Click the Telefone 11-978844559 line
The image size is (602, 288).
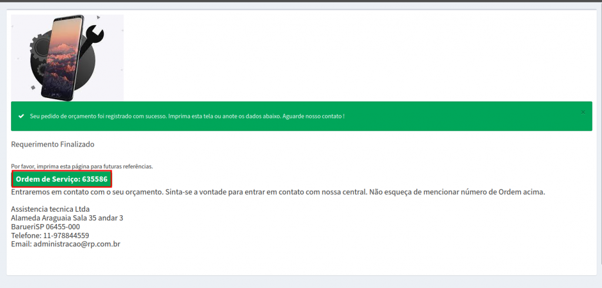point(50,235)
